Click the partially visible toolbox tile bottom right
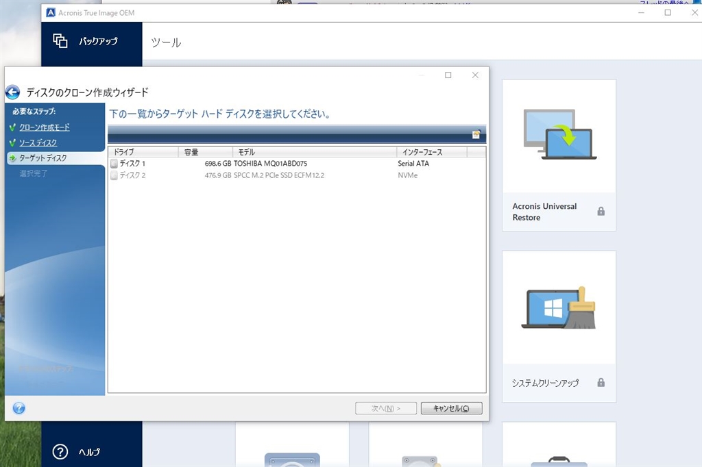 point(559,444)
